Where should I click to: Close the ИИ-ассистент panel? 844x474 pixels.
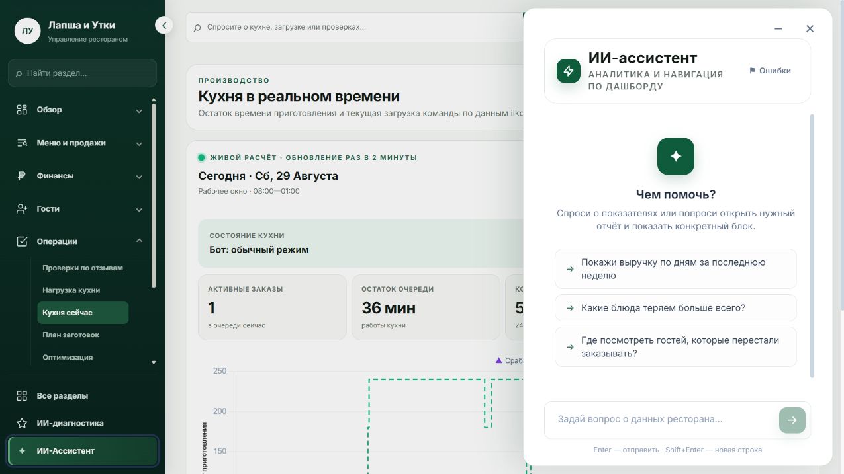(810, 28)
